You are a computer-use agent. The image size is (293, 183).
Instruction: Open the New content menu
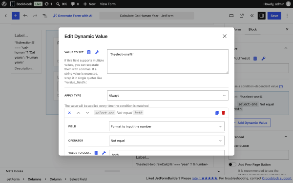[x=89, y=4]
